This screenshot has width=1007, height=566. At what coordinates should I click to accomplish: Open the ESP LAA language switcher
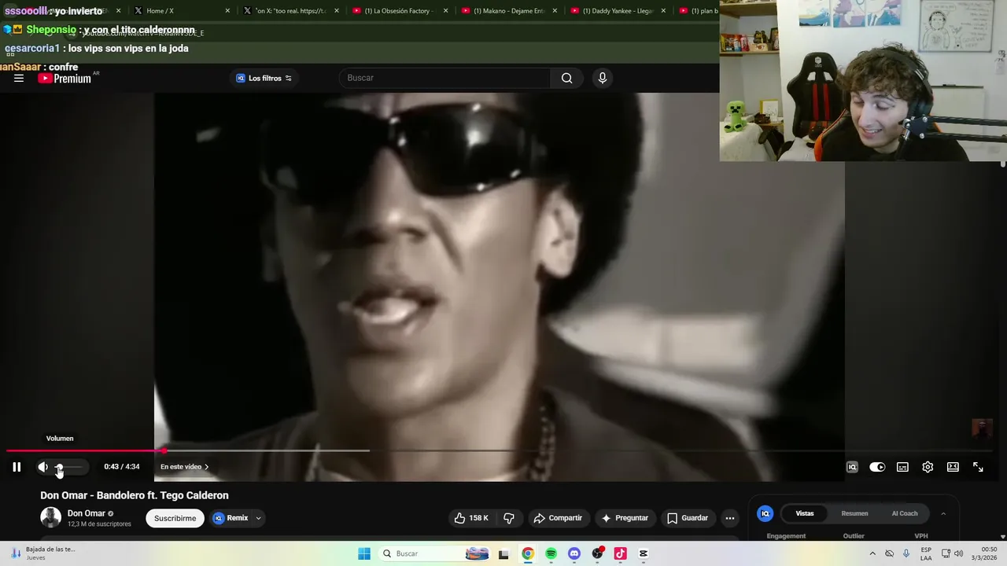(926, 553)
